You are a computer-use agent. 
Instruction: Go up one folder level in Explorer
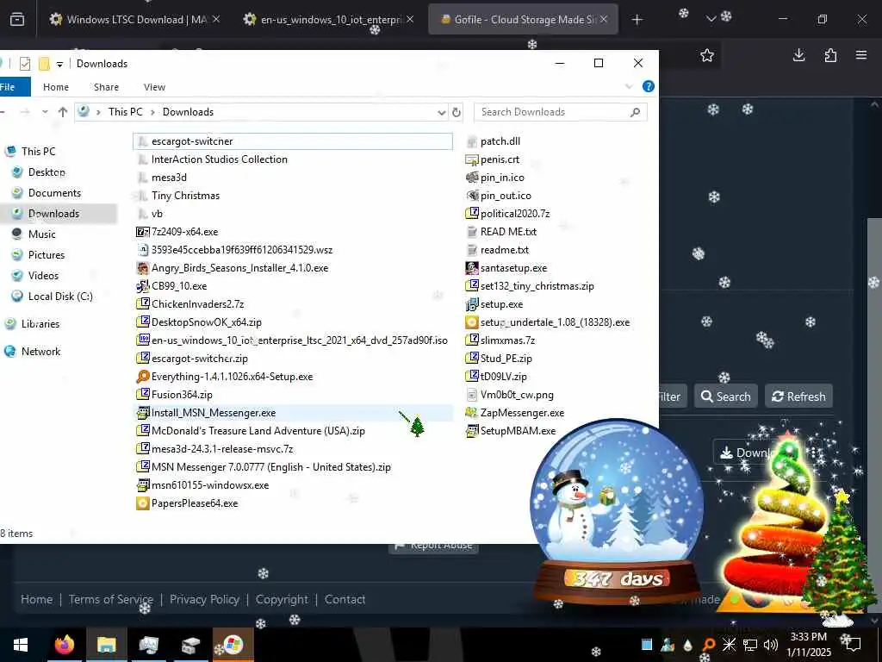coord(62,112)
